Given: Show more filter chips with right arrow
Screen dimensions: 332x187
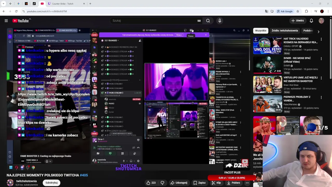Looking at the screenshot, I should 318,32.
